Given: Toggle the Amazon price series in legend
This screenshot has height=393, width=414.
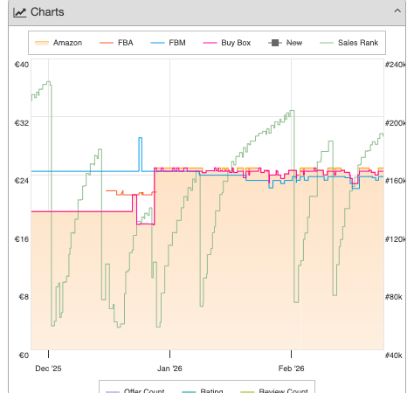Looking at the screenshot, I should coord(59,43).
